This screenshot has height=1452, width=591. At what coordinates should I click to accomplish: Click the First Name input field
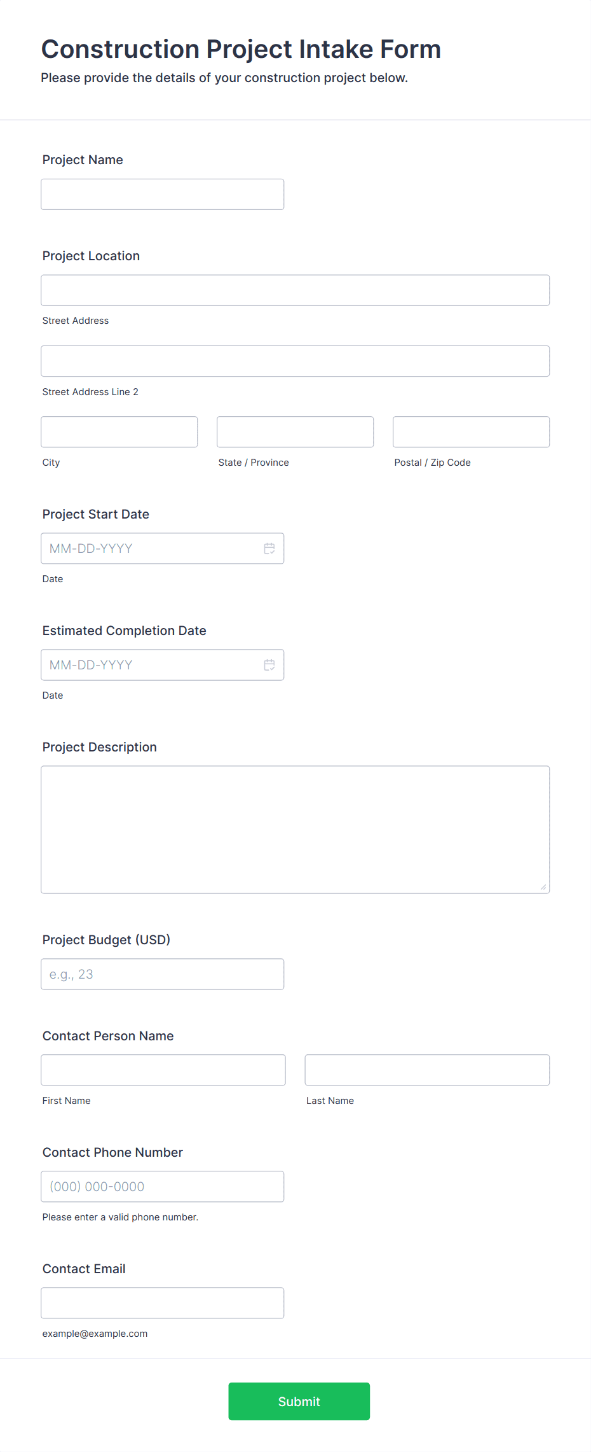tap(163, 1070)
